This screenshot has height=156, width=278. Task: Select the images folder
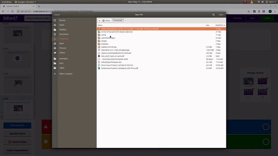tap(161, 41)
